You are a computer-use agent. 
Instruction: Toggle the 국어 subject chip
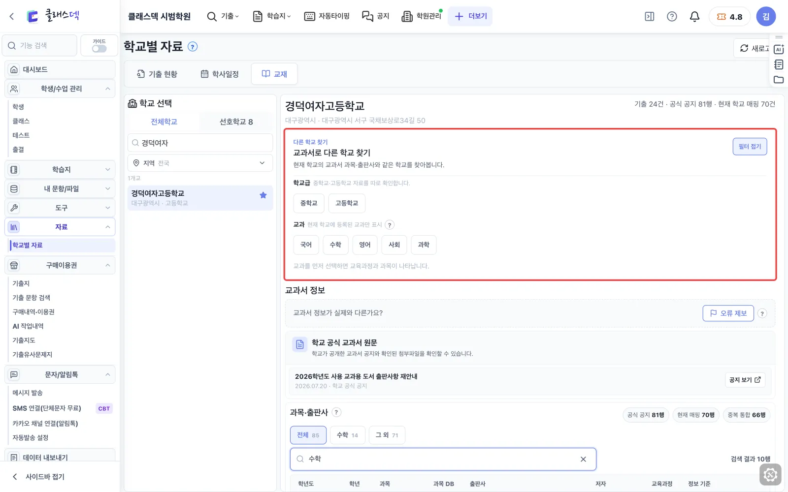tap(306, 245)
